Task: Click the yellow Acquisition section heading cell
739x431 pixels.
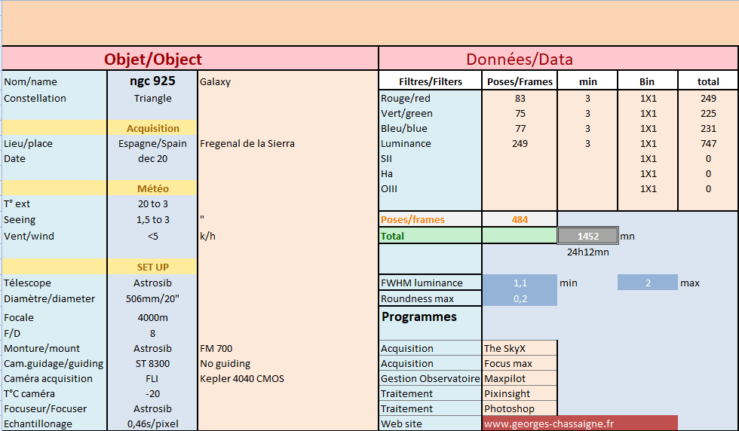Action: coord(152,128)
